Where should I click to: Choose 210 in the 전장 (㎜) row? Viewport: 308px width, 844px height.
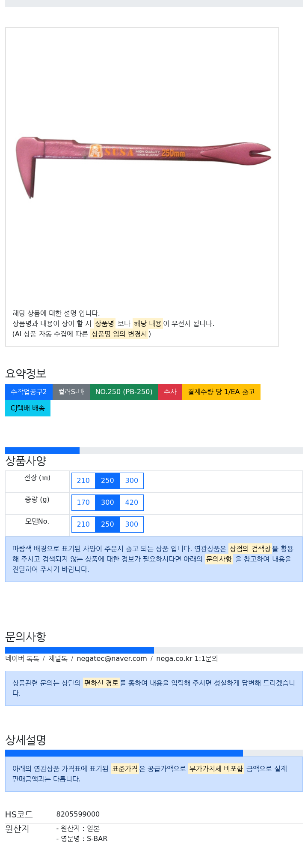point(83,481)
